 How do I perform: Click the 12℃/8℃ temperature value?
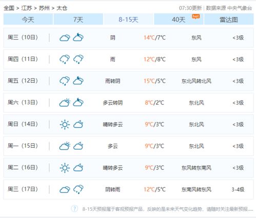tap(154, 60)
